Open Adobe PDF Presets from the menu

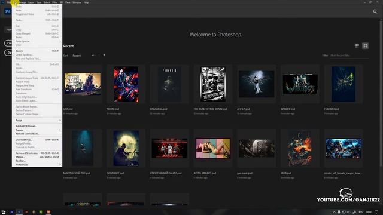coord(37,126)
